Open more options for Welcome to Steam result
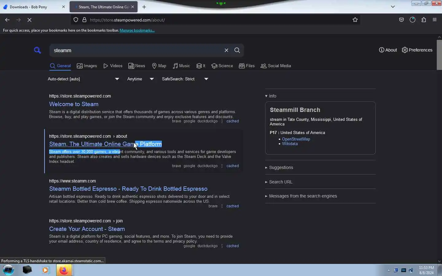This screenshot has height=276, width=442. coord(222,121)
